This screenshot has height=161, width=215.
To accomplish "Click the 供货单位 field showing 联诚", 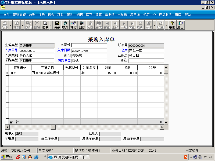I will (89, 61).
